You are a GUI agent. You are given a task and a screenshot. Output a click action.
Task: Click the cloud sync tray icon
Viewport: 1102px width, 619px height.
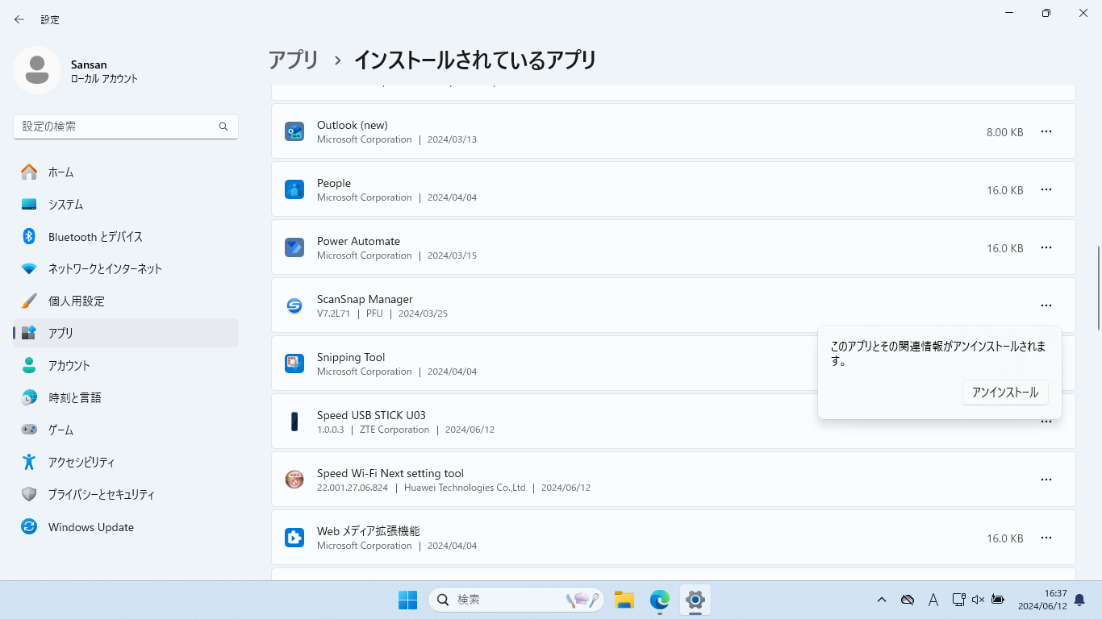pos(908,600)
